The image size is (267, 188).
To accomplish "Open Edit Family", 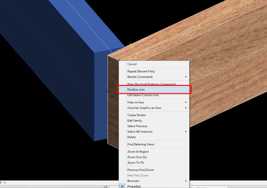I will 134,120.
